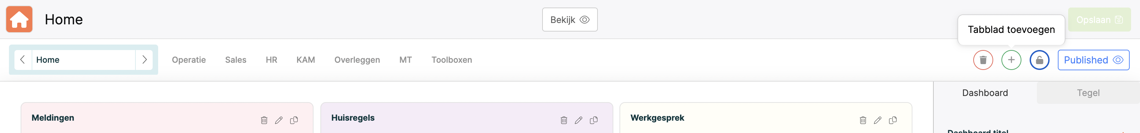Edit the Werkgesprek tile with pencil icon

click(x=878, y=120)
